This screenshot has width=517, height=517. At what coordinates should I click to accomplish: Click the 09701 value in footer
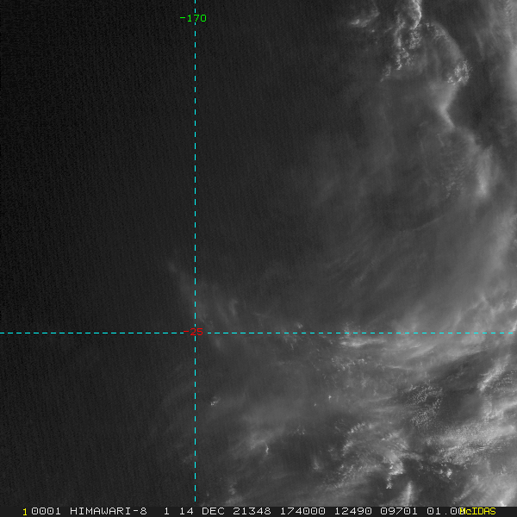coord(399,511)
